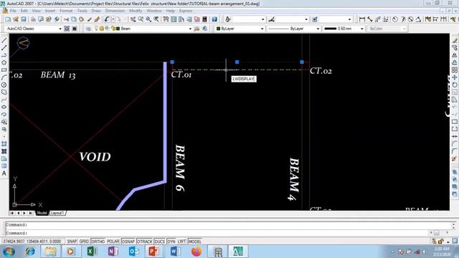Open Firefox from the taskbar
This screenshot has width=459, height=258.
click(197, 252)
